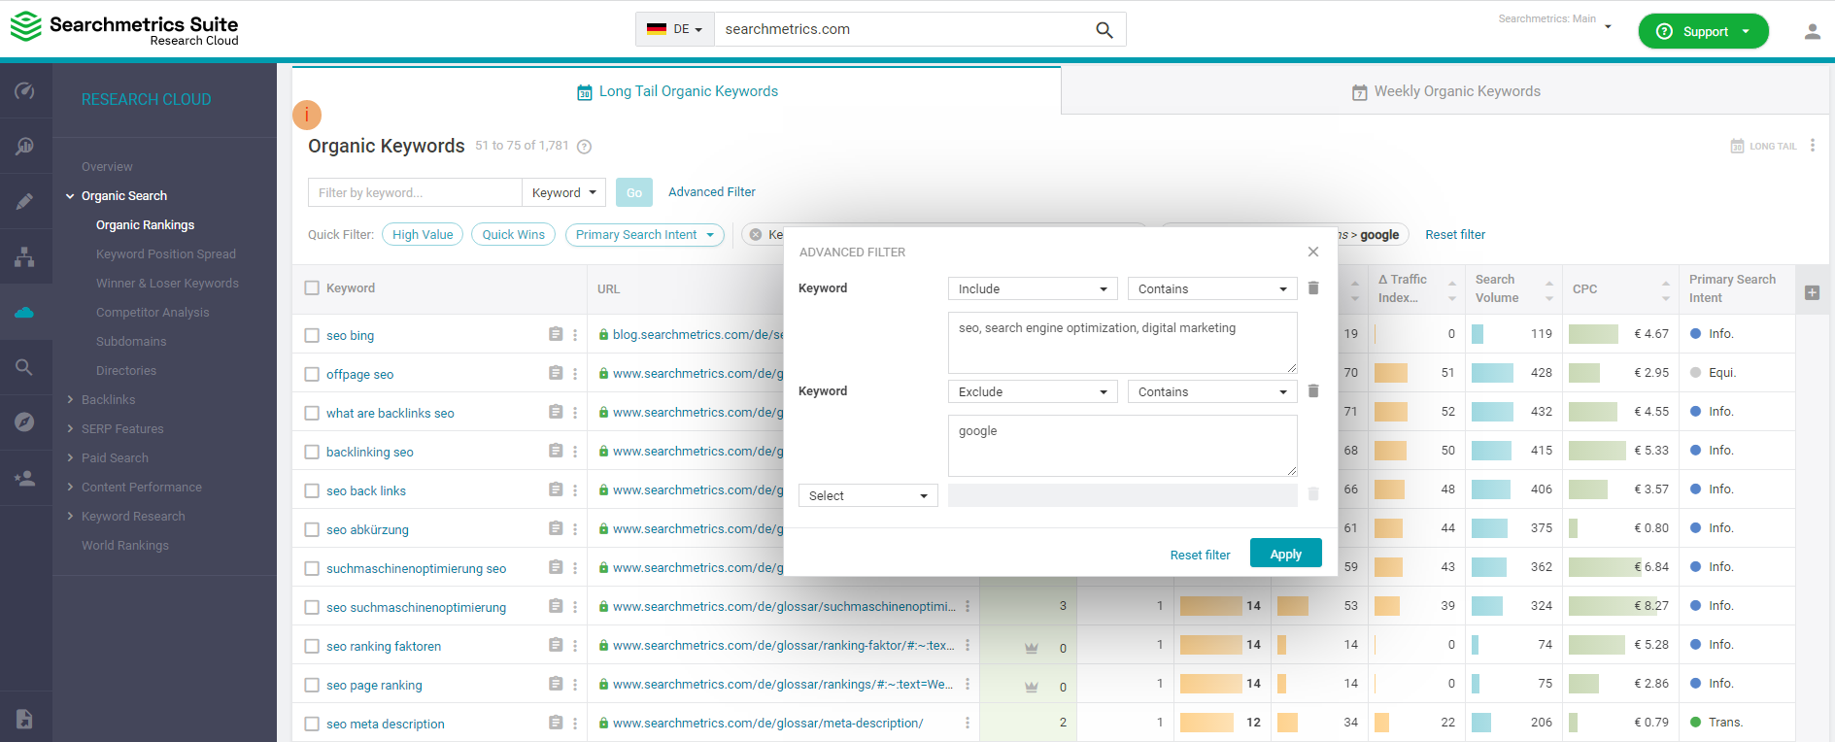Open the user account profile icon
1835x742 pixels.
coord(1813,31)
